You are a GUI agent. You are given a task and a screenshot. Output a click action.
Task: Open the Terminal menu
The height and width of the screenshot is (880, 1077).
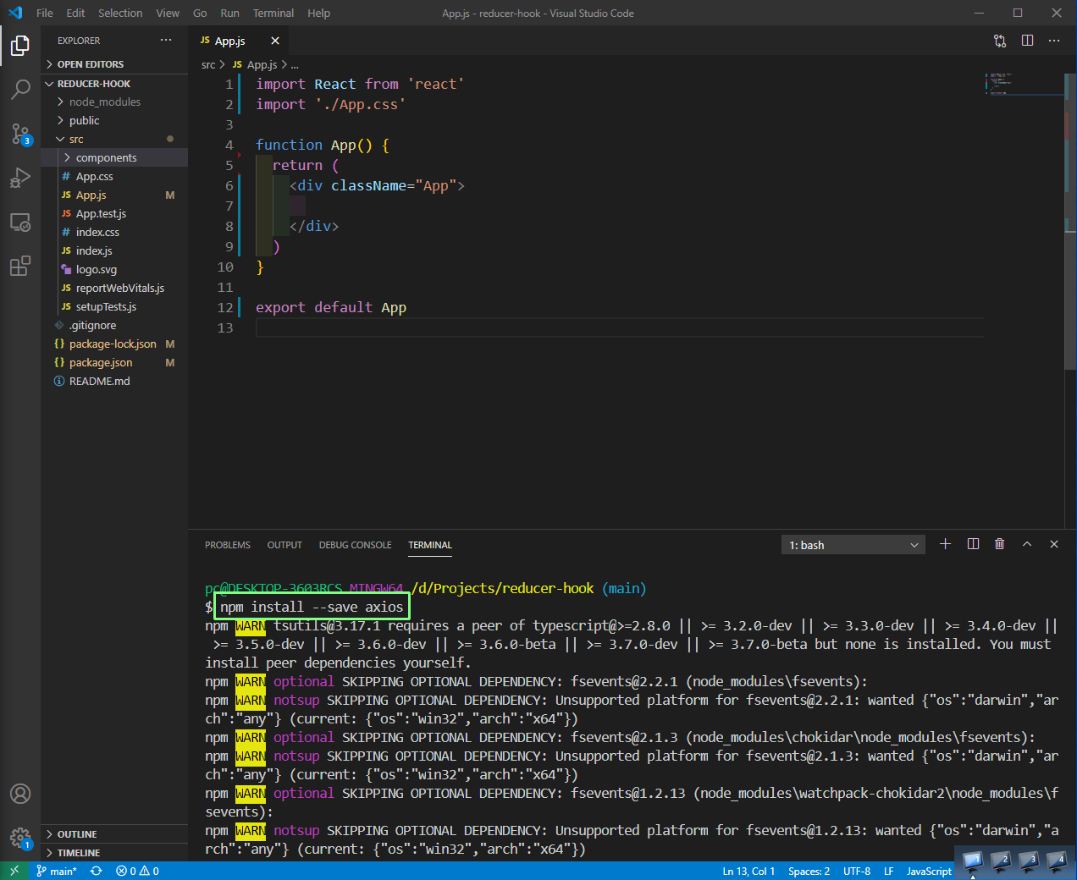click(x=273, y=13)
